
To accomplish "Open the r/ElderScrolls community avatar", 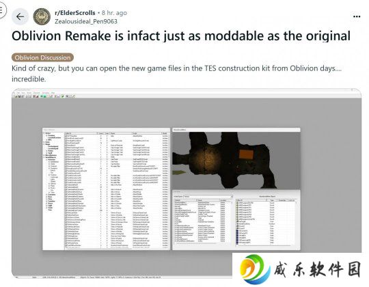I will pos(42,16).
